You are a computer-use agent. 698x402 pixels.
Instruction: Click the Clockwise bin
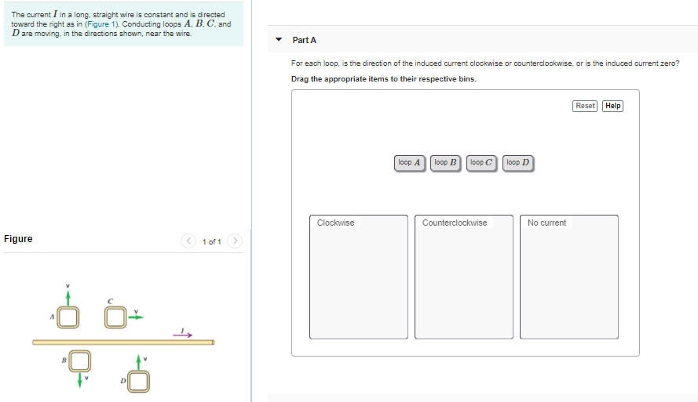(x=359, y=277)
